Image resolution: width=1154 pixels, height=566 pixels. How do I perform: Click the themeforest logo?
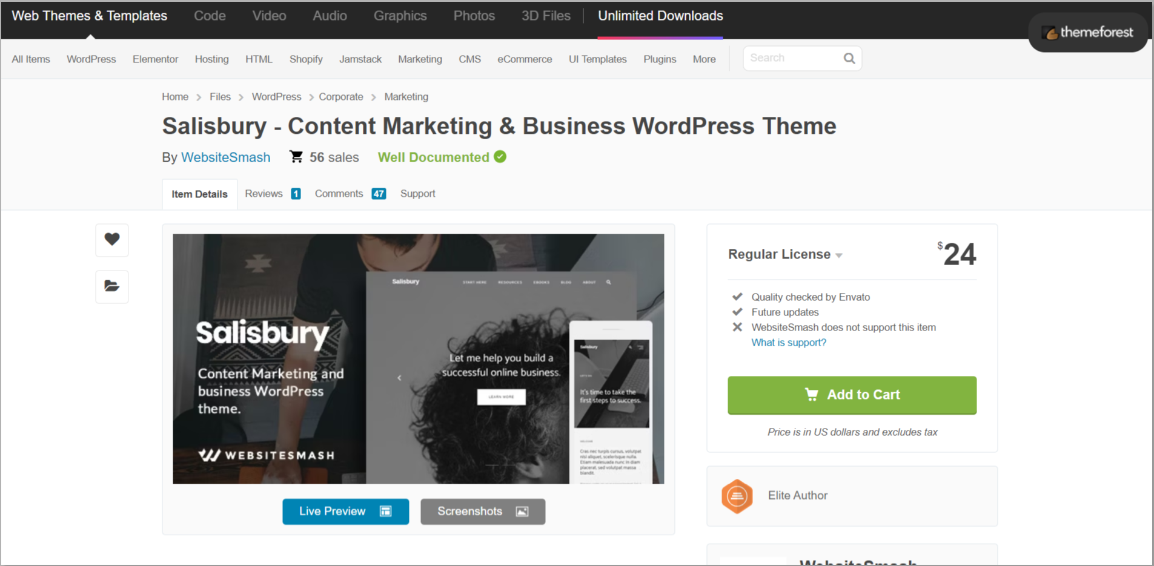1088,32
